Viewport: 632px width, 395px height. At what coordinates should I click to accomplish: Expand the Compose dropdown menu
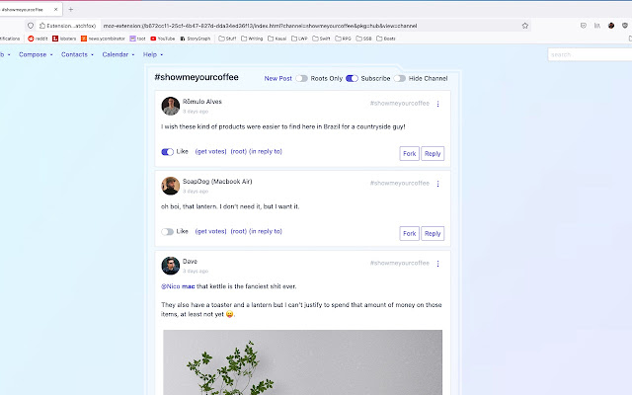[36, 54]
